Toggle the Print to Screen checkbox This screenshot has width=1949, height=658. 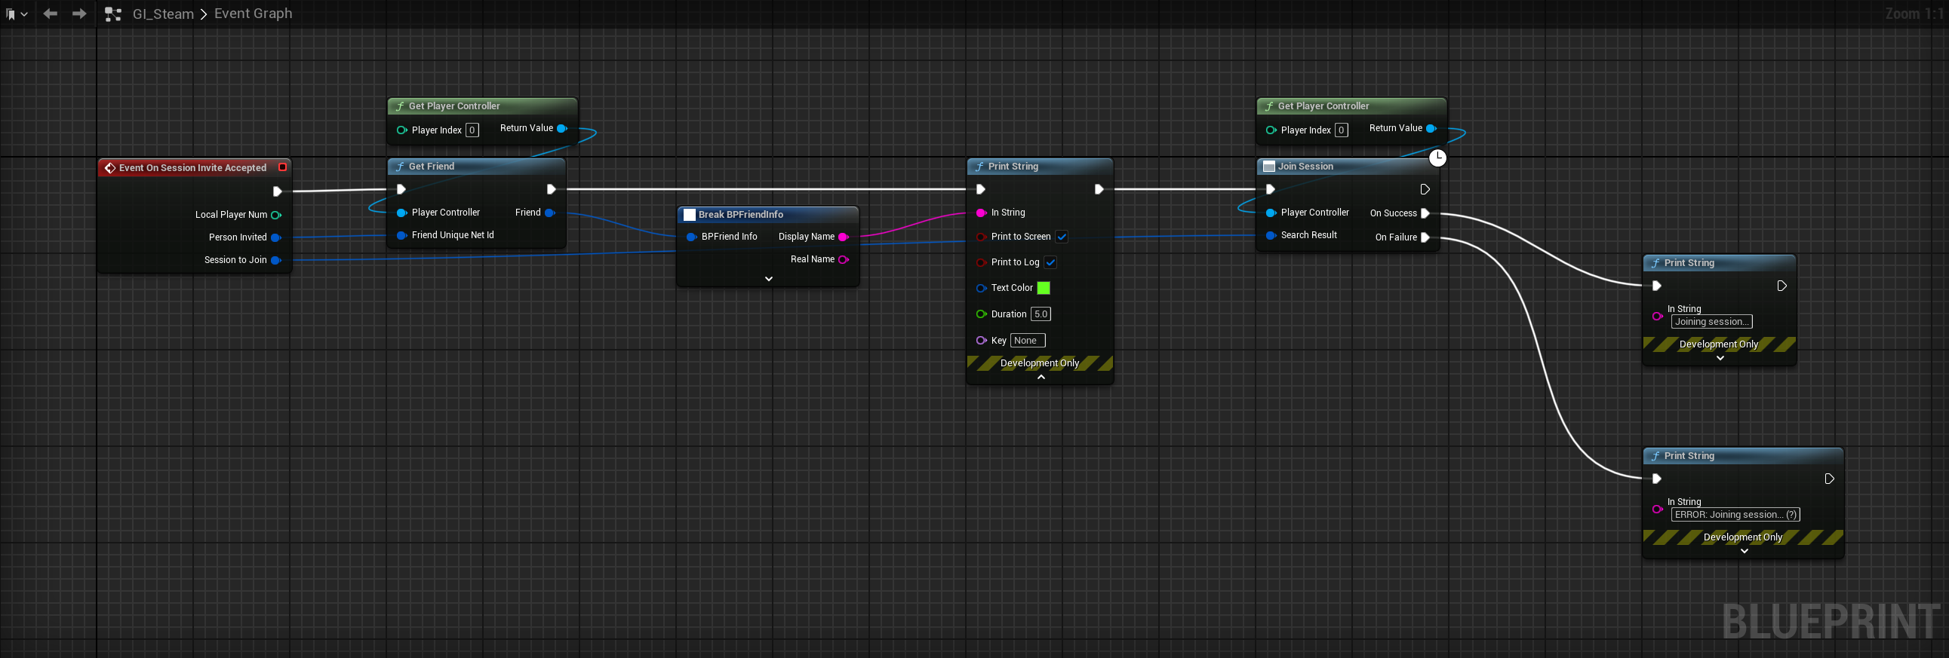[1062, 237]
